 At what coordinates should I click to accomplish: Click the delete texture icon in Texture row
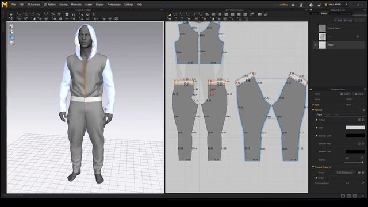(363, 120)
